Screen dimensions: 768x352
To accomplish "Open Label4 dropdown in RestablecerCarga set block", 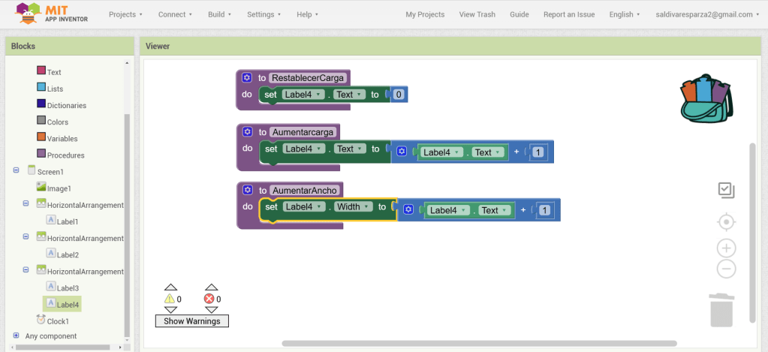I will click(303, 95).
